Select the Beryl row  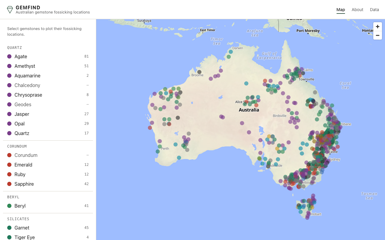coord(48,206)
